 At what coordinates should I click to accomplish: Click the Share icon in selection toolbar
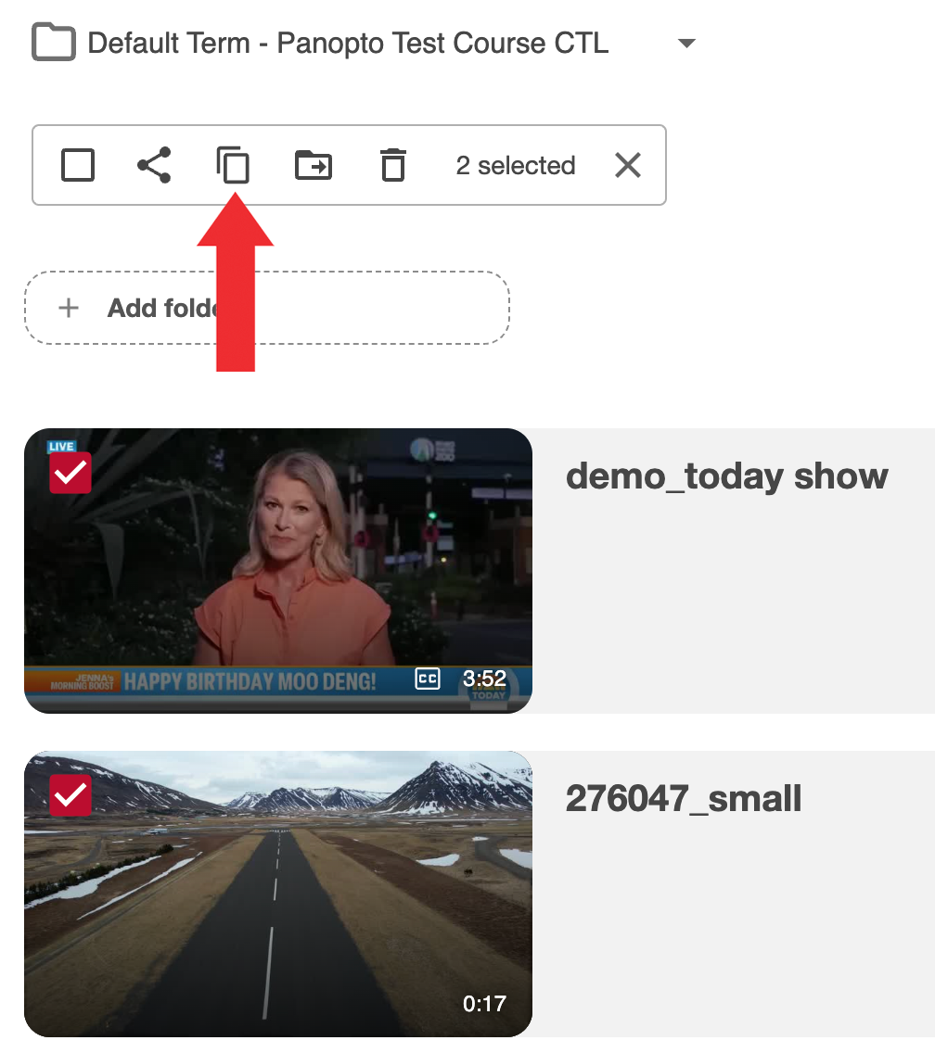point(154,165)
